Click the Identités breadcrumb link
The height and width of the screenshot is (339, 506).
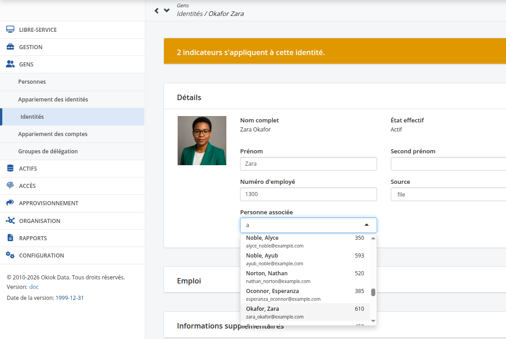tap(190, 14)
